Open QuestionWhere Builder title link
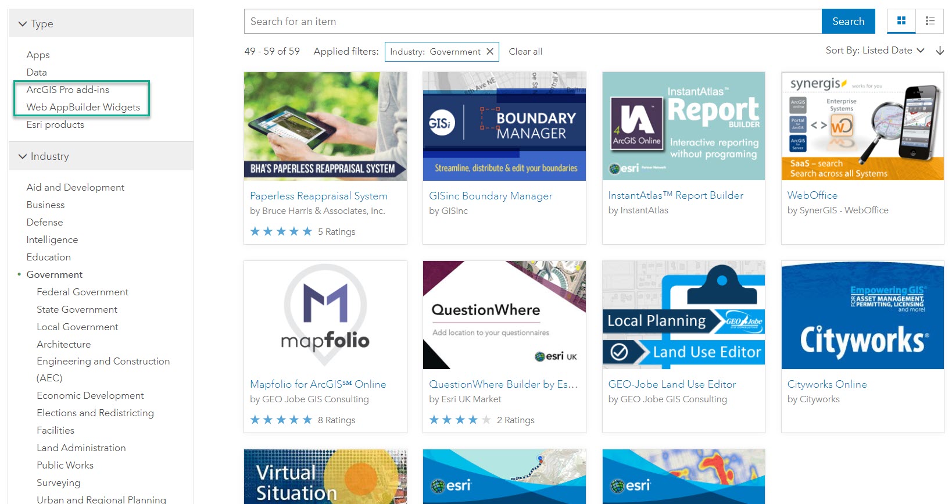952x504 pixels. [x=503, y=384]
